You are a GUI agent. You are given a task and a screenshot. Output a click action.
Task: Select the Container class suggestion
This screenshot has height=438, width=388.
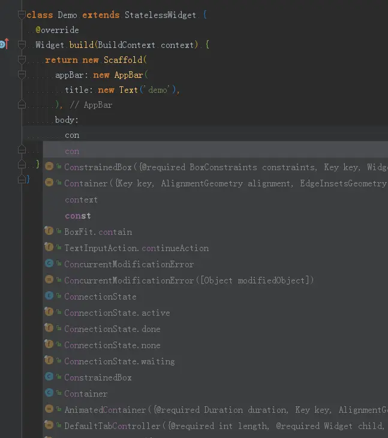215,394
